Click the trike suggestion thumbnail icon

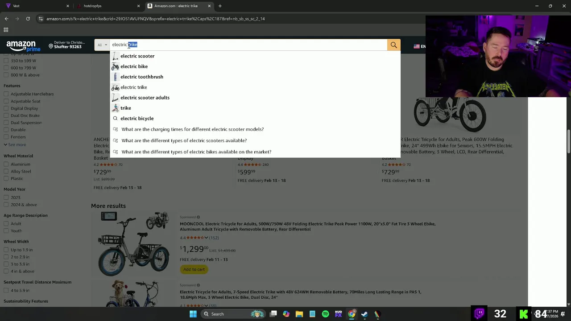(115, 108)
